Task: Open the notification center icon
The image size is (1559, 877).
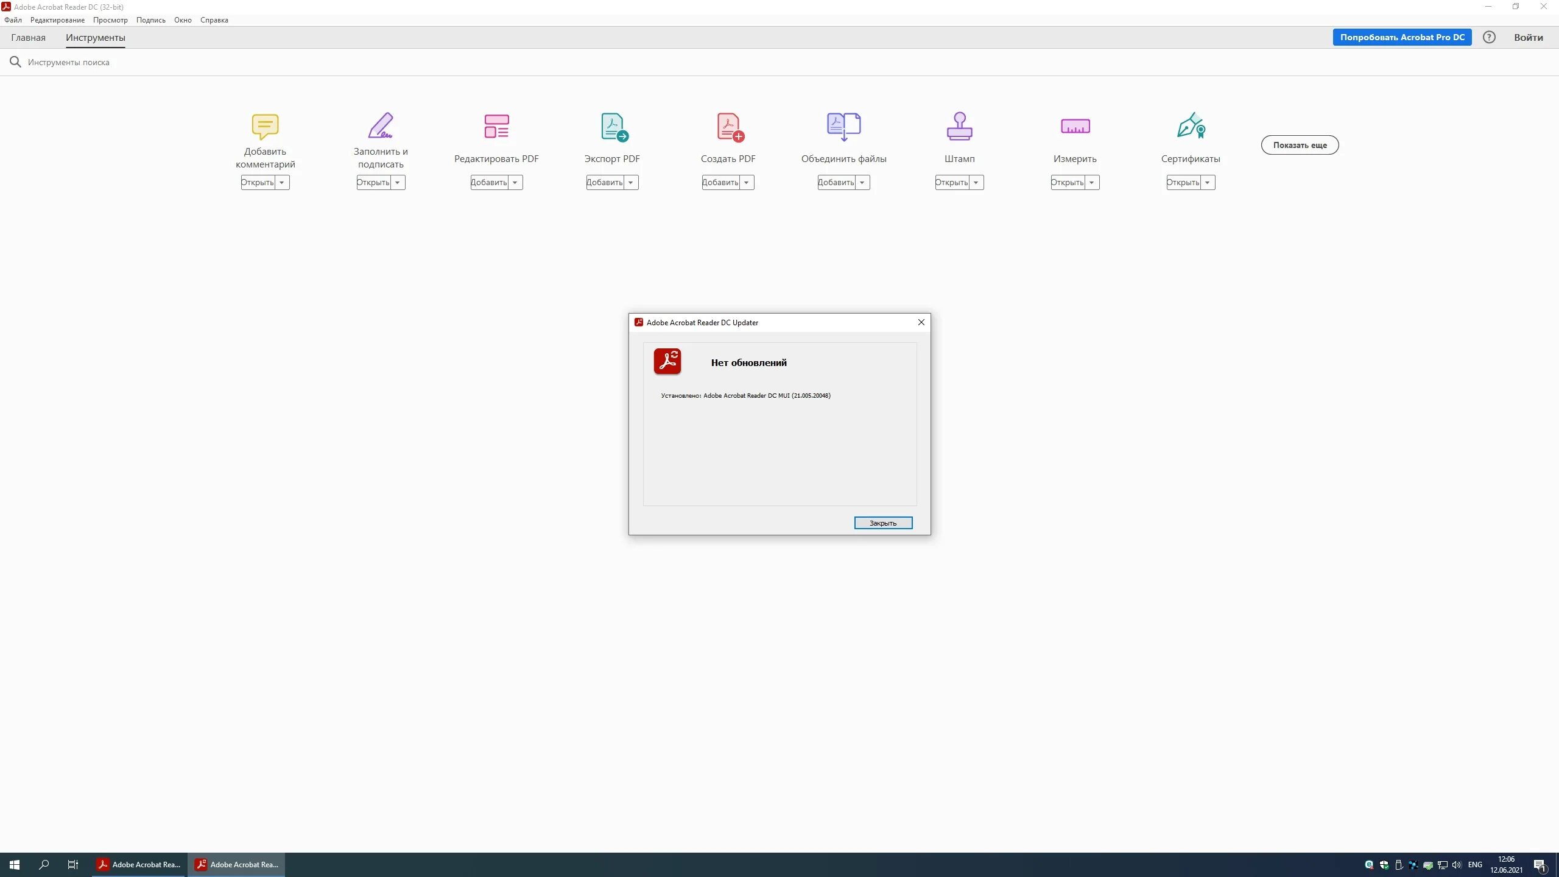Action: [x=1540, y=865]
